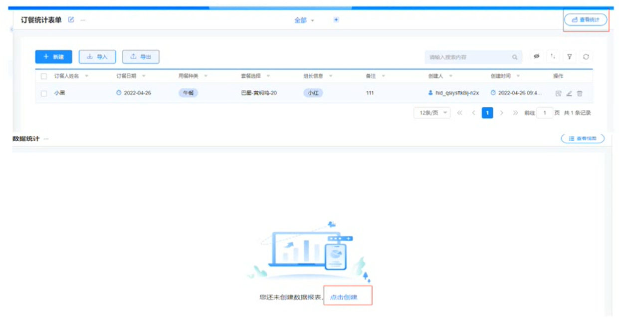621x318 pixels.
Task: Click the user icon beside hid_qsiysftk8ij-n2x
Action: coord(430,93)
